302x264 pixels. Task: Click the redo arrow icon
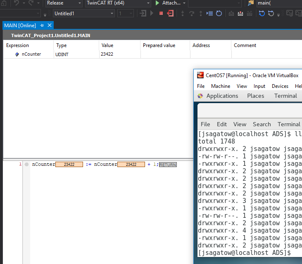click(31, 3)
